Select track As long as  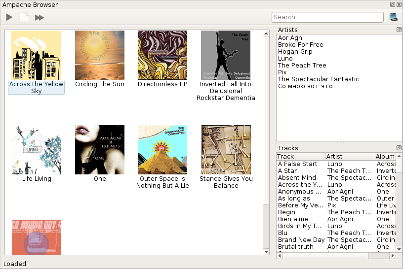coord(294,199)
